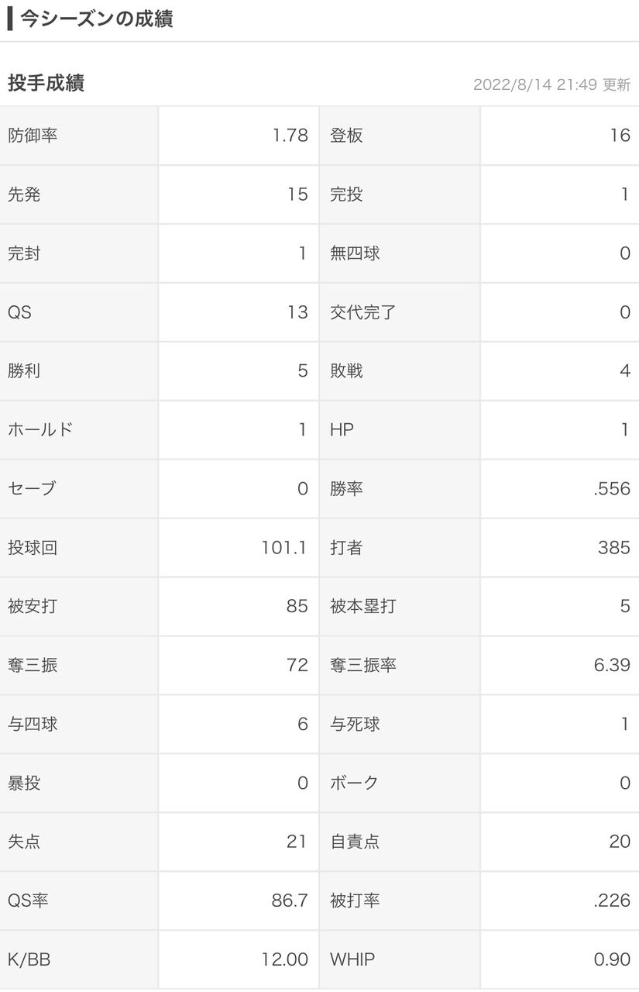
Task: Select the 与四球 stat label
Action: [33, 725]
